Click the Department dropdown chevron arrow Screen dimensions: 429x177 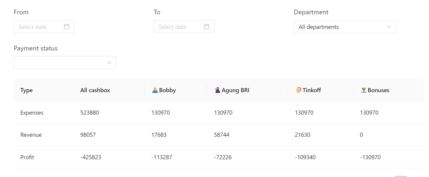click(389, 27)
